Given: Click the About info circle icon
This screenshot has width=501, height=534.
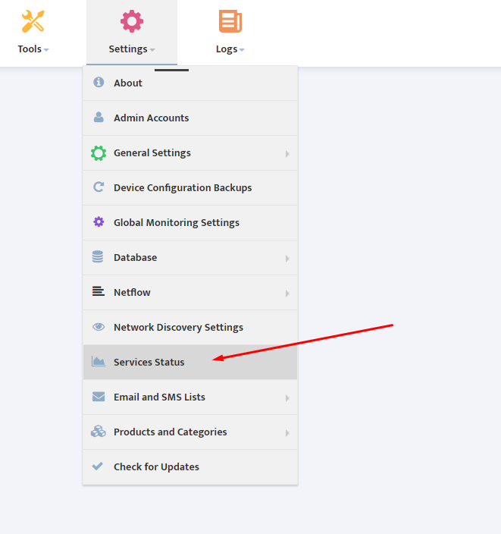Looking at the screenshot, I should pos(99,82).
